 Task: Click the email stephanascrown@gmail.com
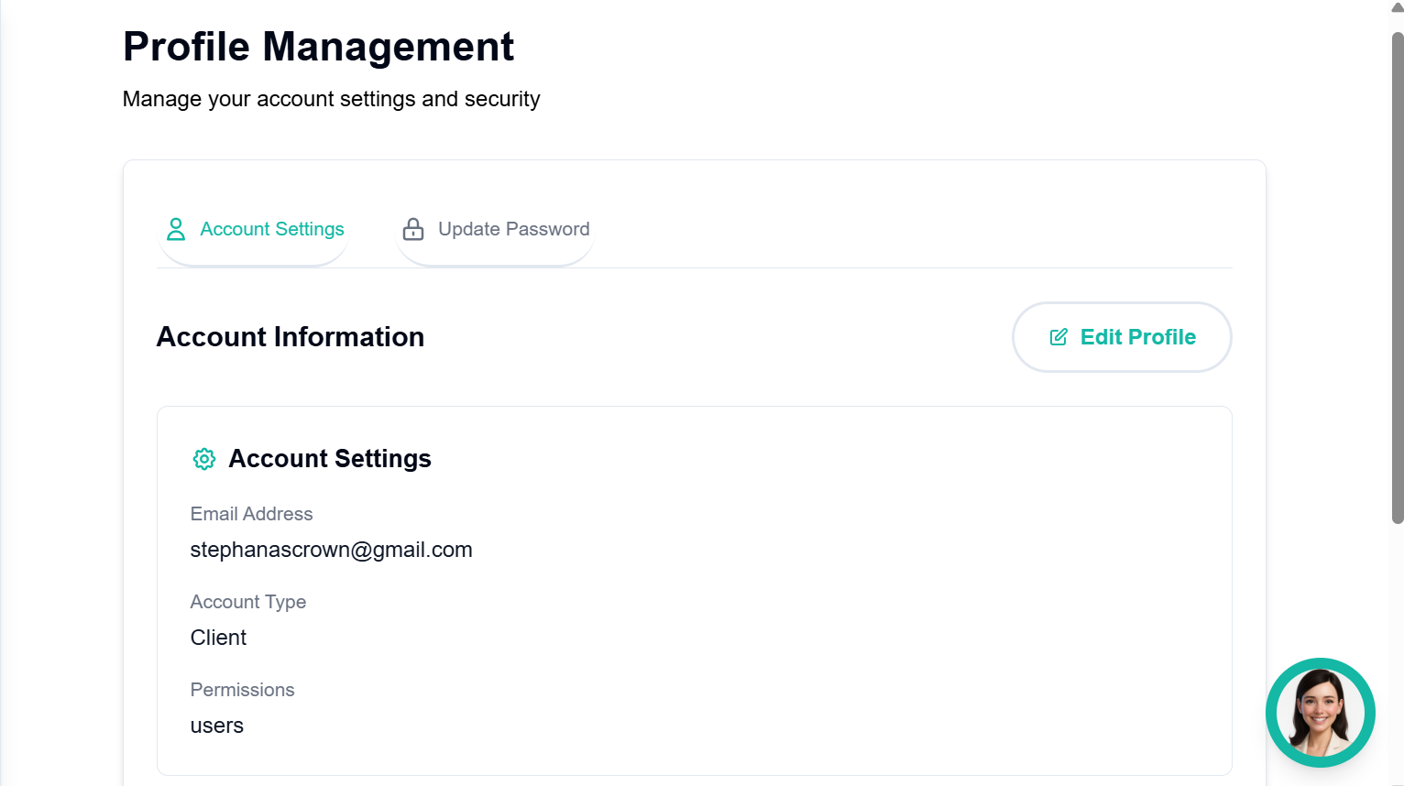click(331, 550)
